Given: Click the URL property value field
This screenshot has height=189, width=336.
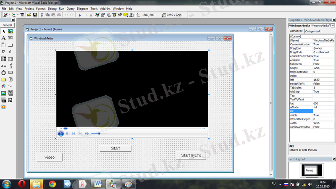Looking at the screenshot, I should point(323,111).
